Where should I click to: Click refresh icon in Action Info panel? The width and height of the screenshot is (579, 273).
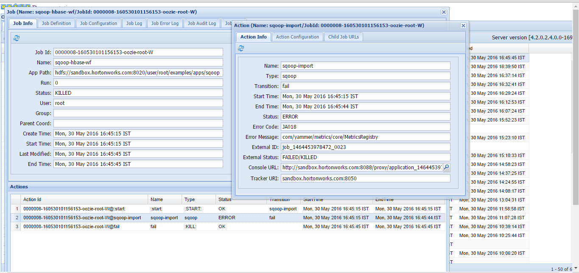[241, 49]
